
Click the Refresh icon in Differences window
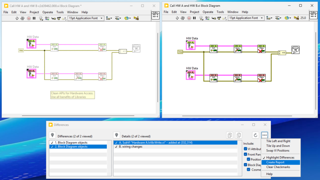pyautogui.click(x=256, y=135)
